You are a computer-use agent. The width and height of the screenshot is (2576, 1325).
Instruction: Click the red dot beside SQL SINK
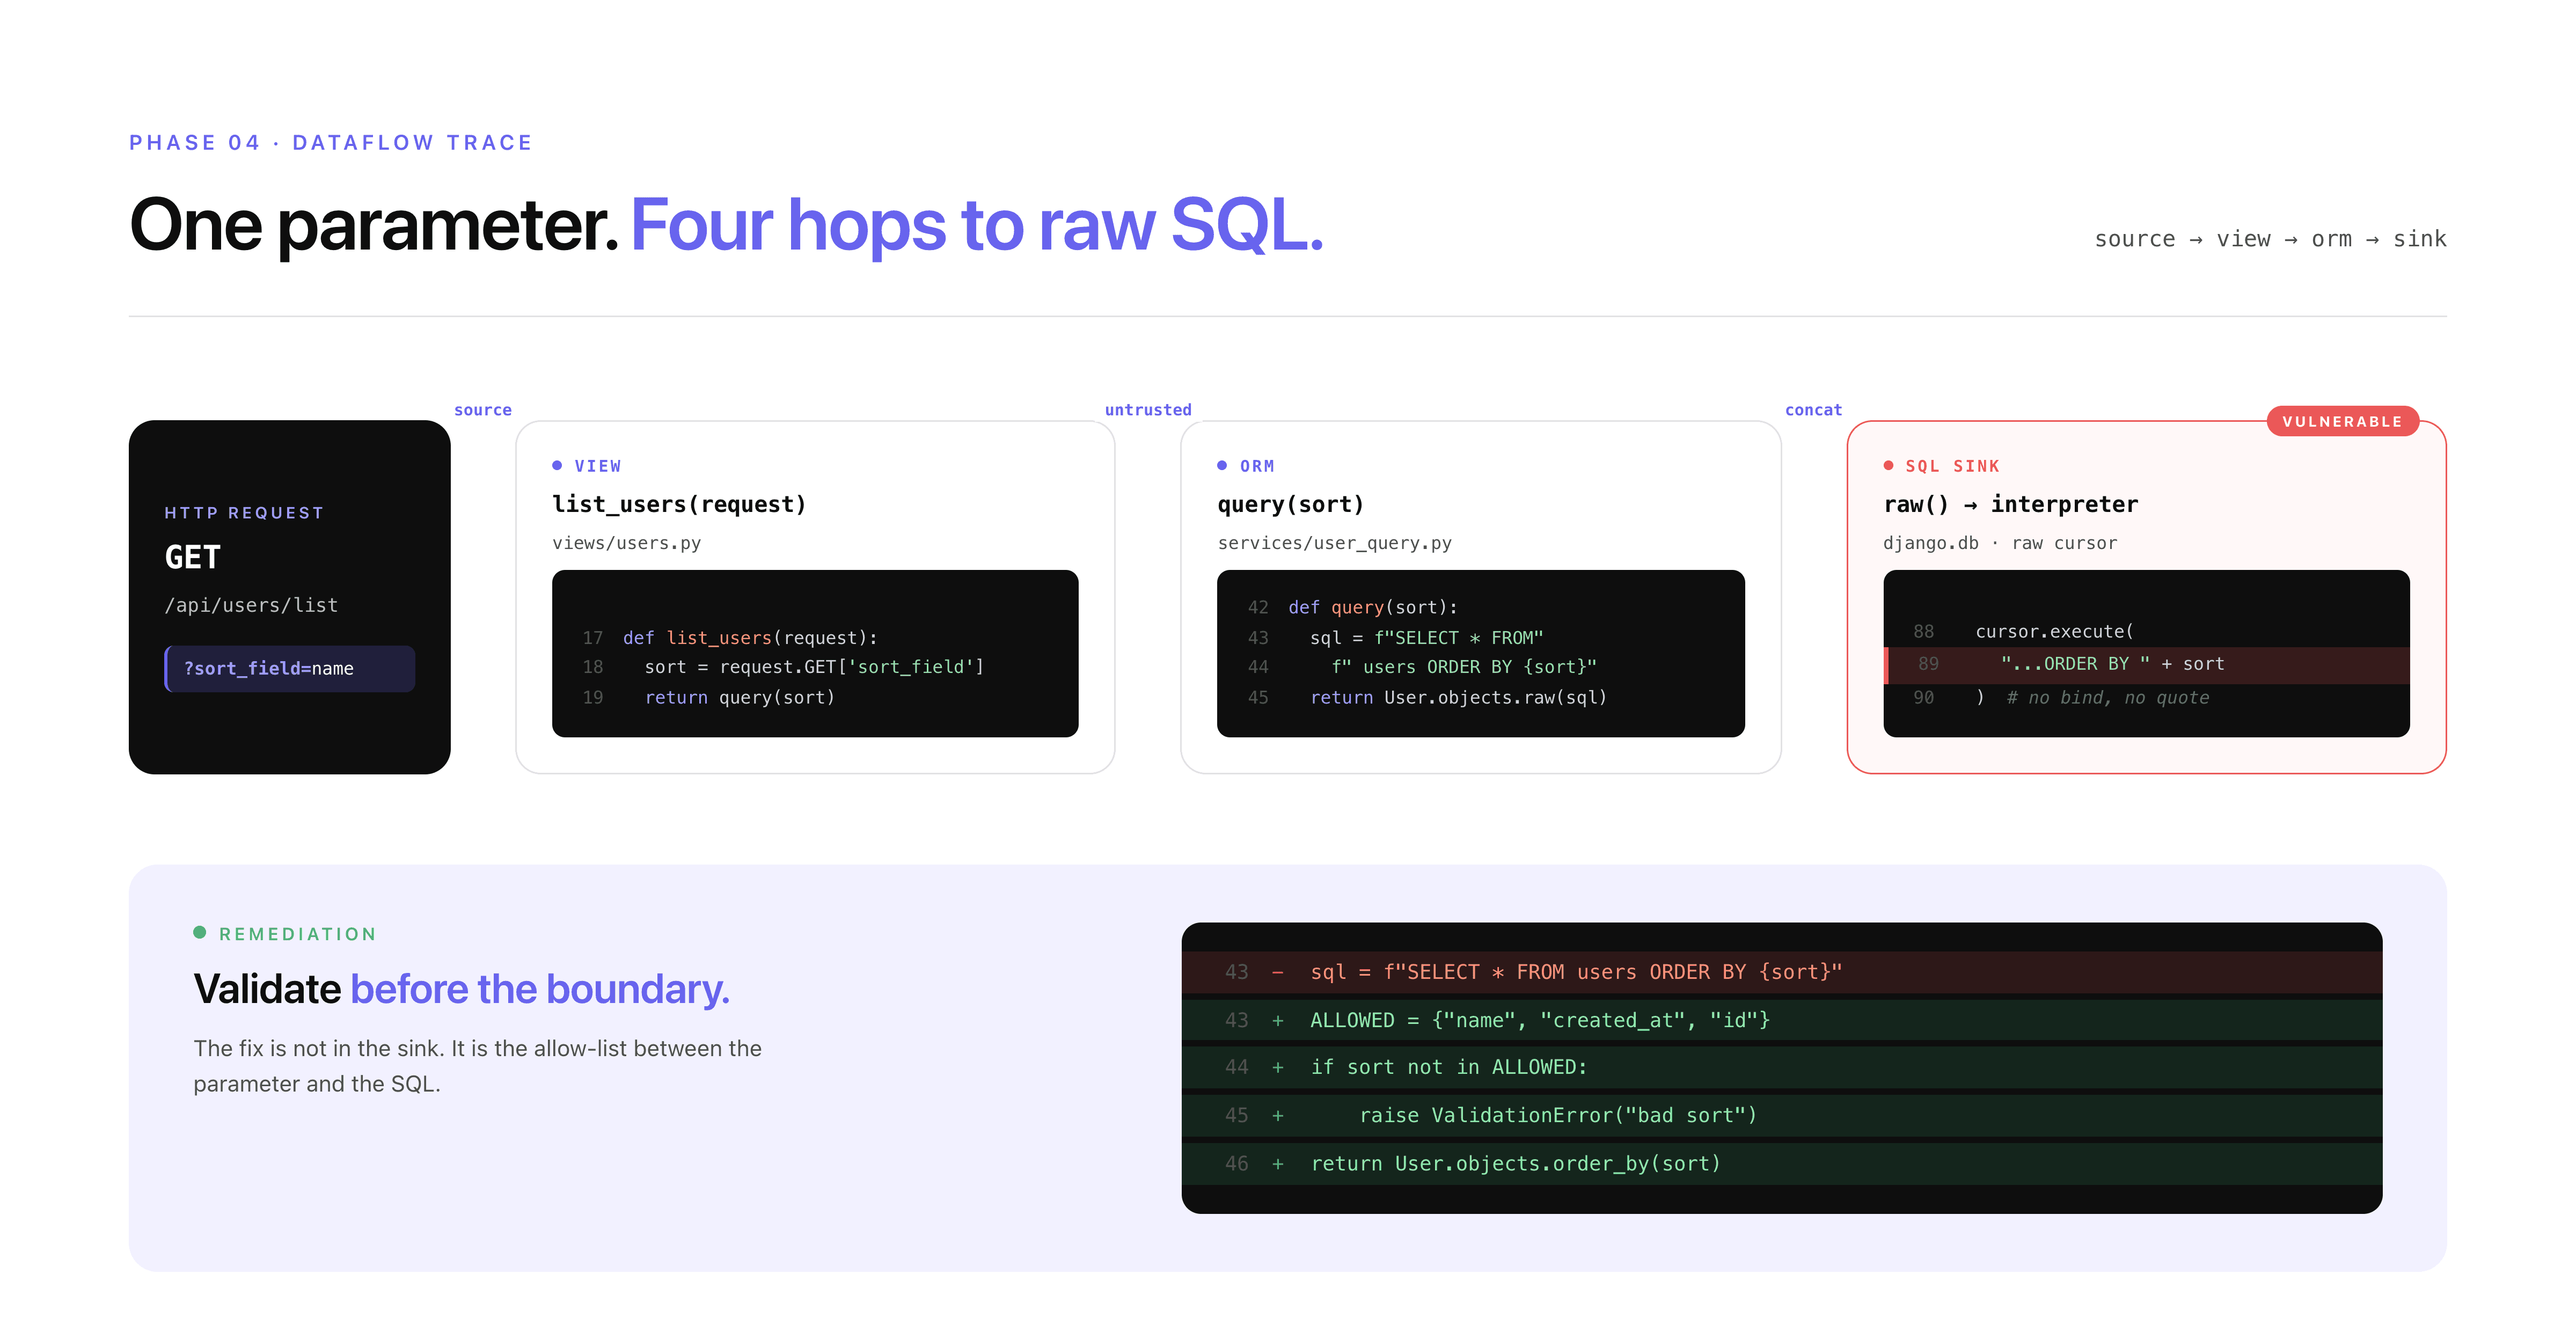[1888, 465]
